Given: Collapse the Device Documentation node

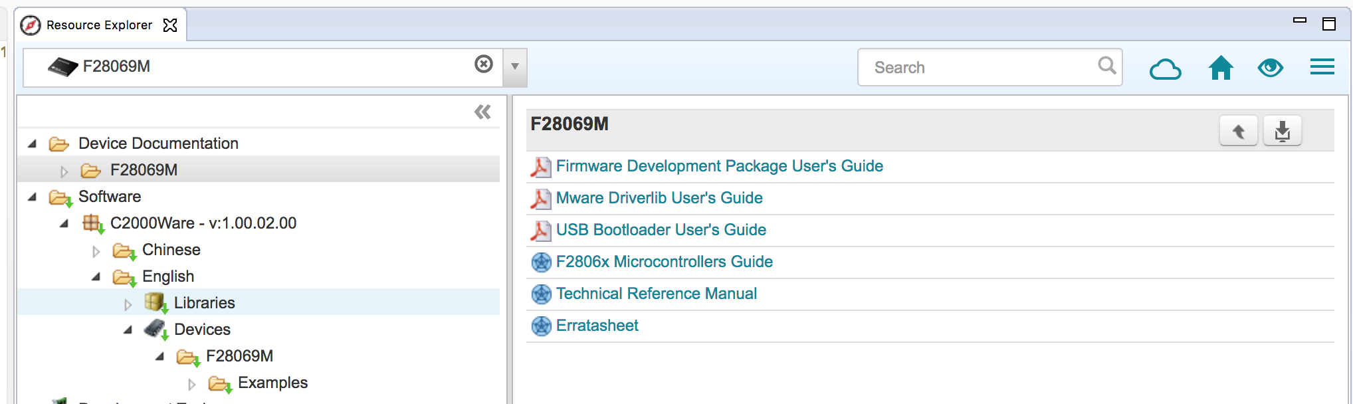Looking at the screenshot, I should point(33,144).
